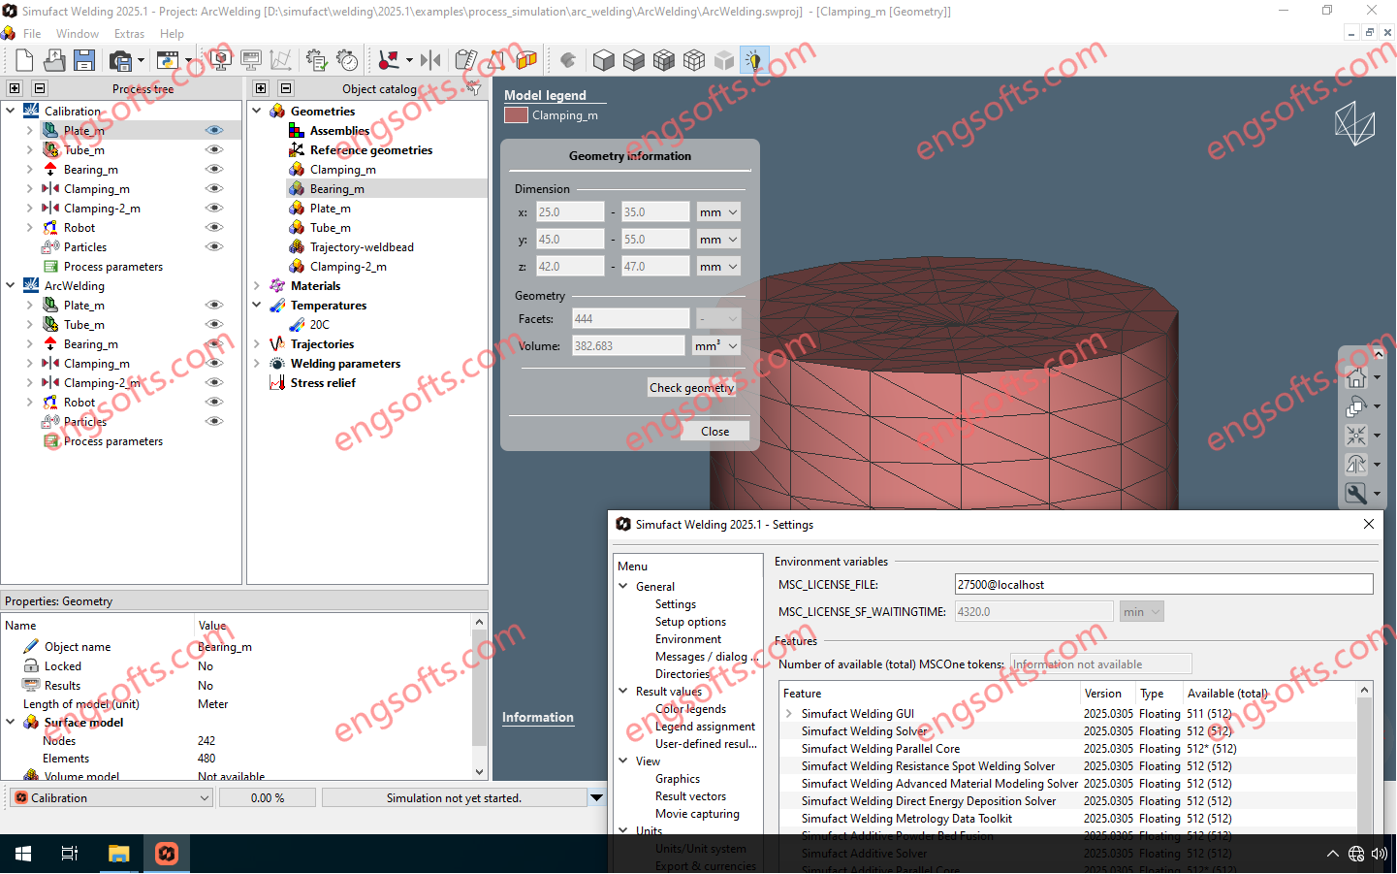Click the 0.00 % simulation progress indicator
Viewport: 1397px width, 874px height.
click(x=268, y=797)
